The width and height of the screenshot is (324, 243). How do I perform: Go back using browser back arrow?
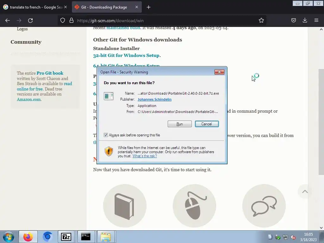tap(8, 21)
